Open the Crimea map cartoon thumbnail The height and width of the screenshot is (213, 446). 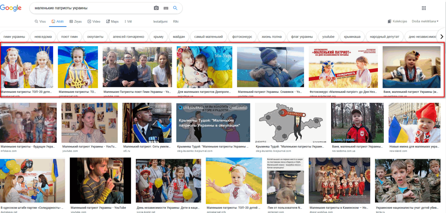pyautogui.click(x=290, y=123)
